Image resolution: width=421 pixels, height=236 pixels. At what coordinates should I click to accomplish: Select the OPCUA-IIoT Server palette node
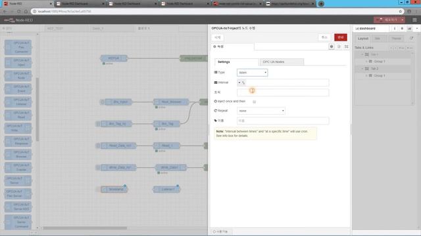[x=18, y=181]
